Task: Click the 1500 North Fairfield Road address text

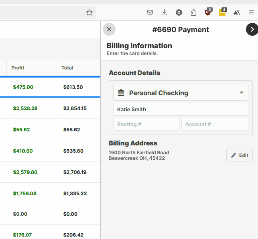Action: click(x=139, y=153)
